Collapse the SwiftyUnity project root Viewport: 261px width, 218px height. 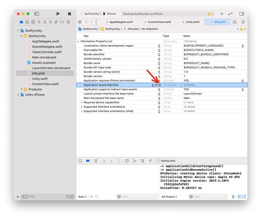(x=18, y=31)
